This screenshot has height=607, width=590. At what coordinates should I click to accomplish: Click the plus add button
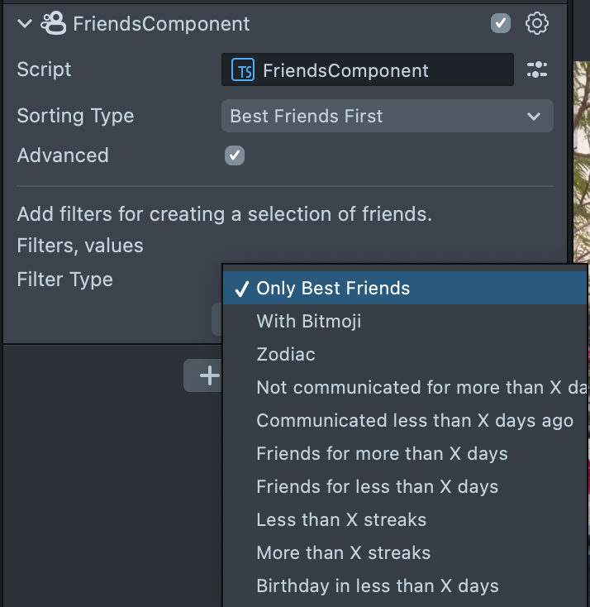203,376
